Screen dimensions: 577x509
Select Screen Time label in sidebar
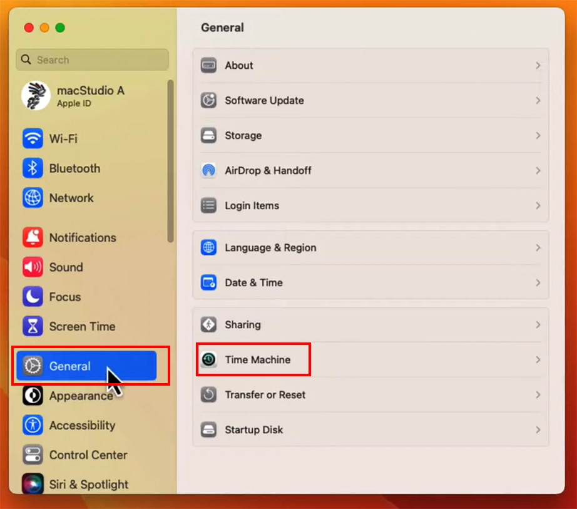pyautogui.click(x=83, y=326)
